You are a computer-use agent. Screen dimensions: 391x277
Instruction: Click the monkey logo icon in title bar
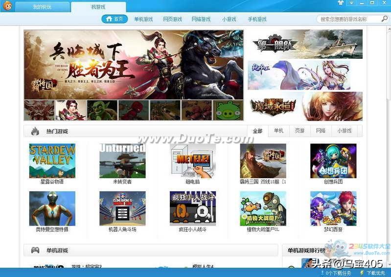pyautogui.click(x=7, y=5)
